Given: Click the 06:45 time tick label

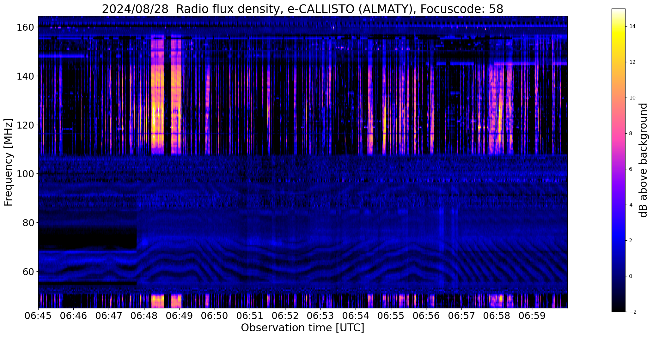Looking at the screenshot, I should (x=39, y=316).
